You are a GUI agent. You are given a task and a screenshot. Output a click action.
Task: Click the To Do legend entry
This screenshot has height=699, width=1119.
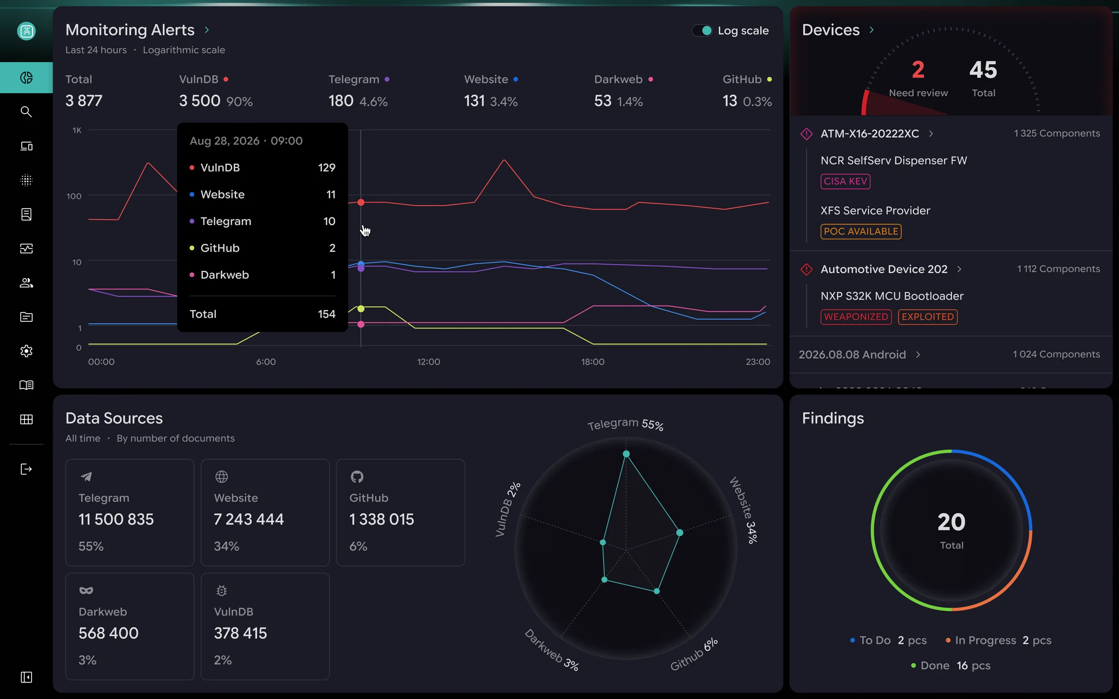[888, 640]
